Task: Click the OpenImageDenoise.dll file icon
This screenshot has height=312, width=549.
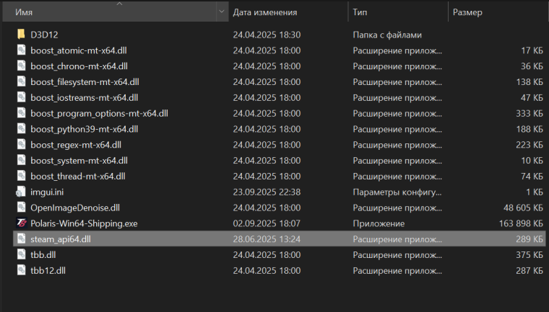Action: (22, 208)
